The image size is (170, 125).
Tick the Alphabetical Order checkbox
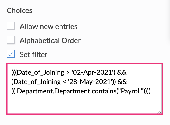point(11,40)
